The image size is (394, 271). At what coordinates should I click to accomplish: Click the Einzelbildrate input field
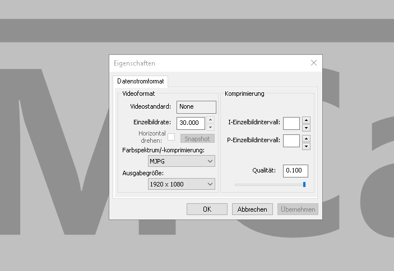tap(191, 123)
